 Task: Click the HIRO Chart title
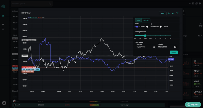click(26, 13)
